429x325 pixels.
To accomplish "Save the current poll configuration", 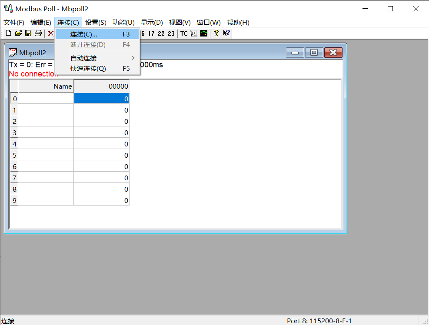I will tap(28, 33).
